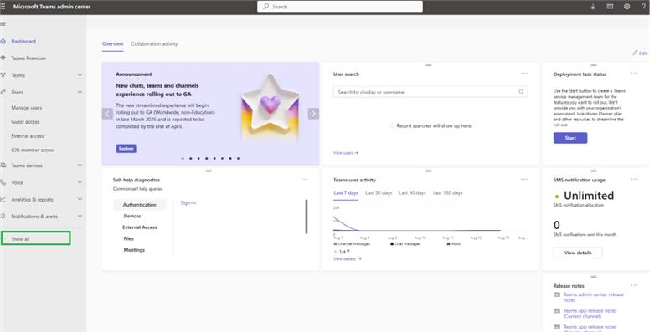
Task: Collapse the Users navigation section
Action: coord(80,92)
